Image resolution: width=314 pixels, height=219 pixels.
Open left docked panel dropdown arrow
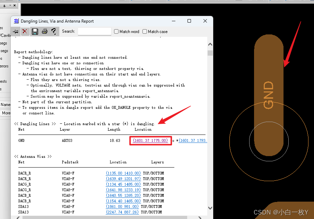(10, 6)
